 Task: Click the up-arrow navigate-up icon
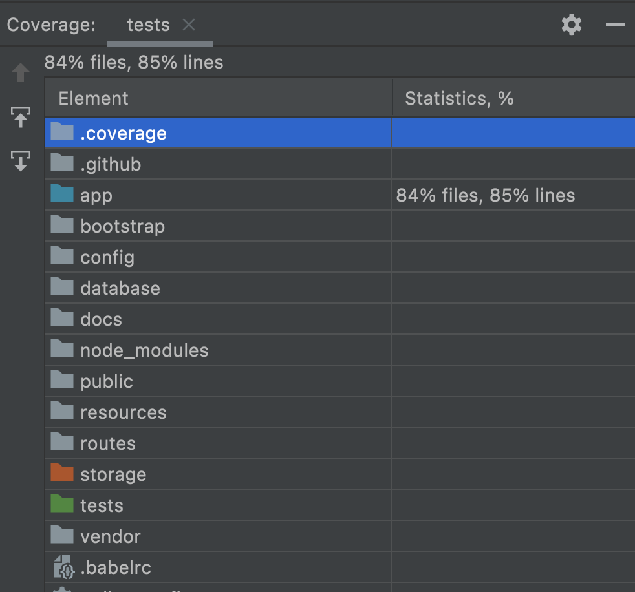tap(21, 72)
